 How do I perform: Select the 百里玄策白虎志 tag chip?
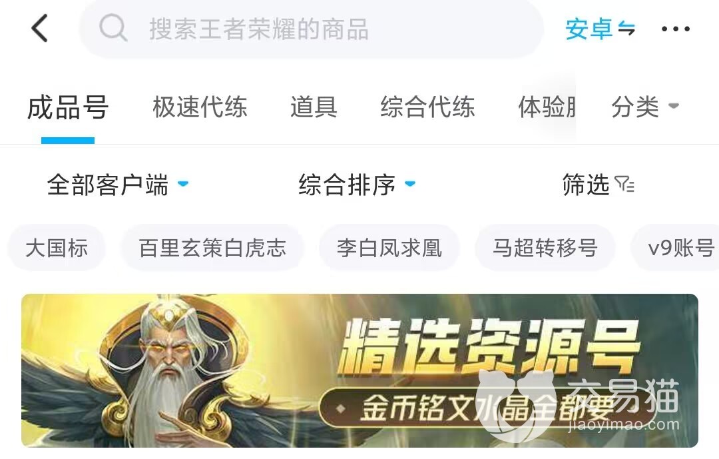tap(212, 248)
